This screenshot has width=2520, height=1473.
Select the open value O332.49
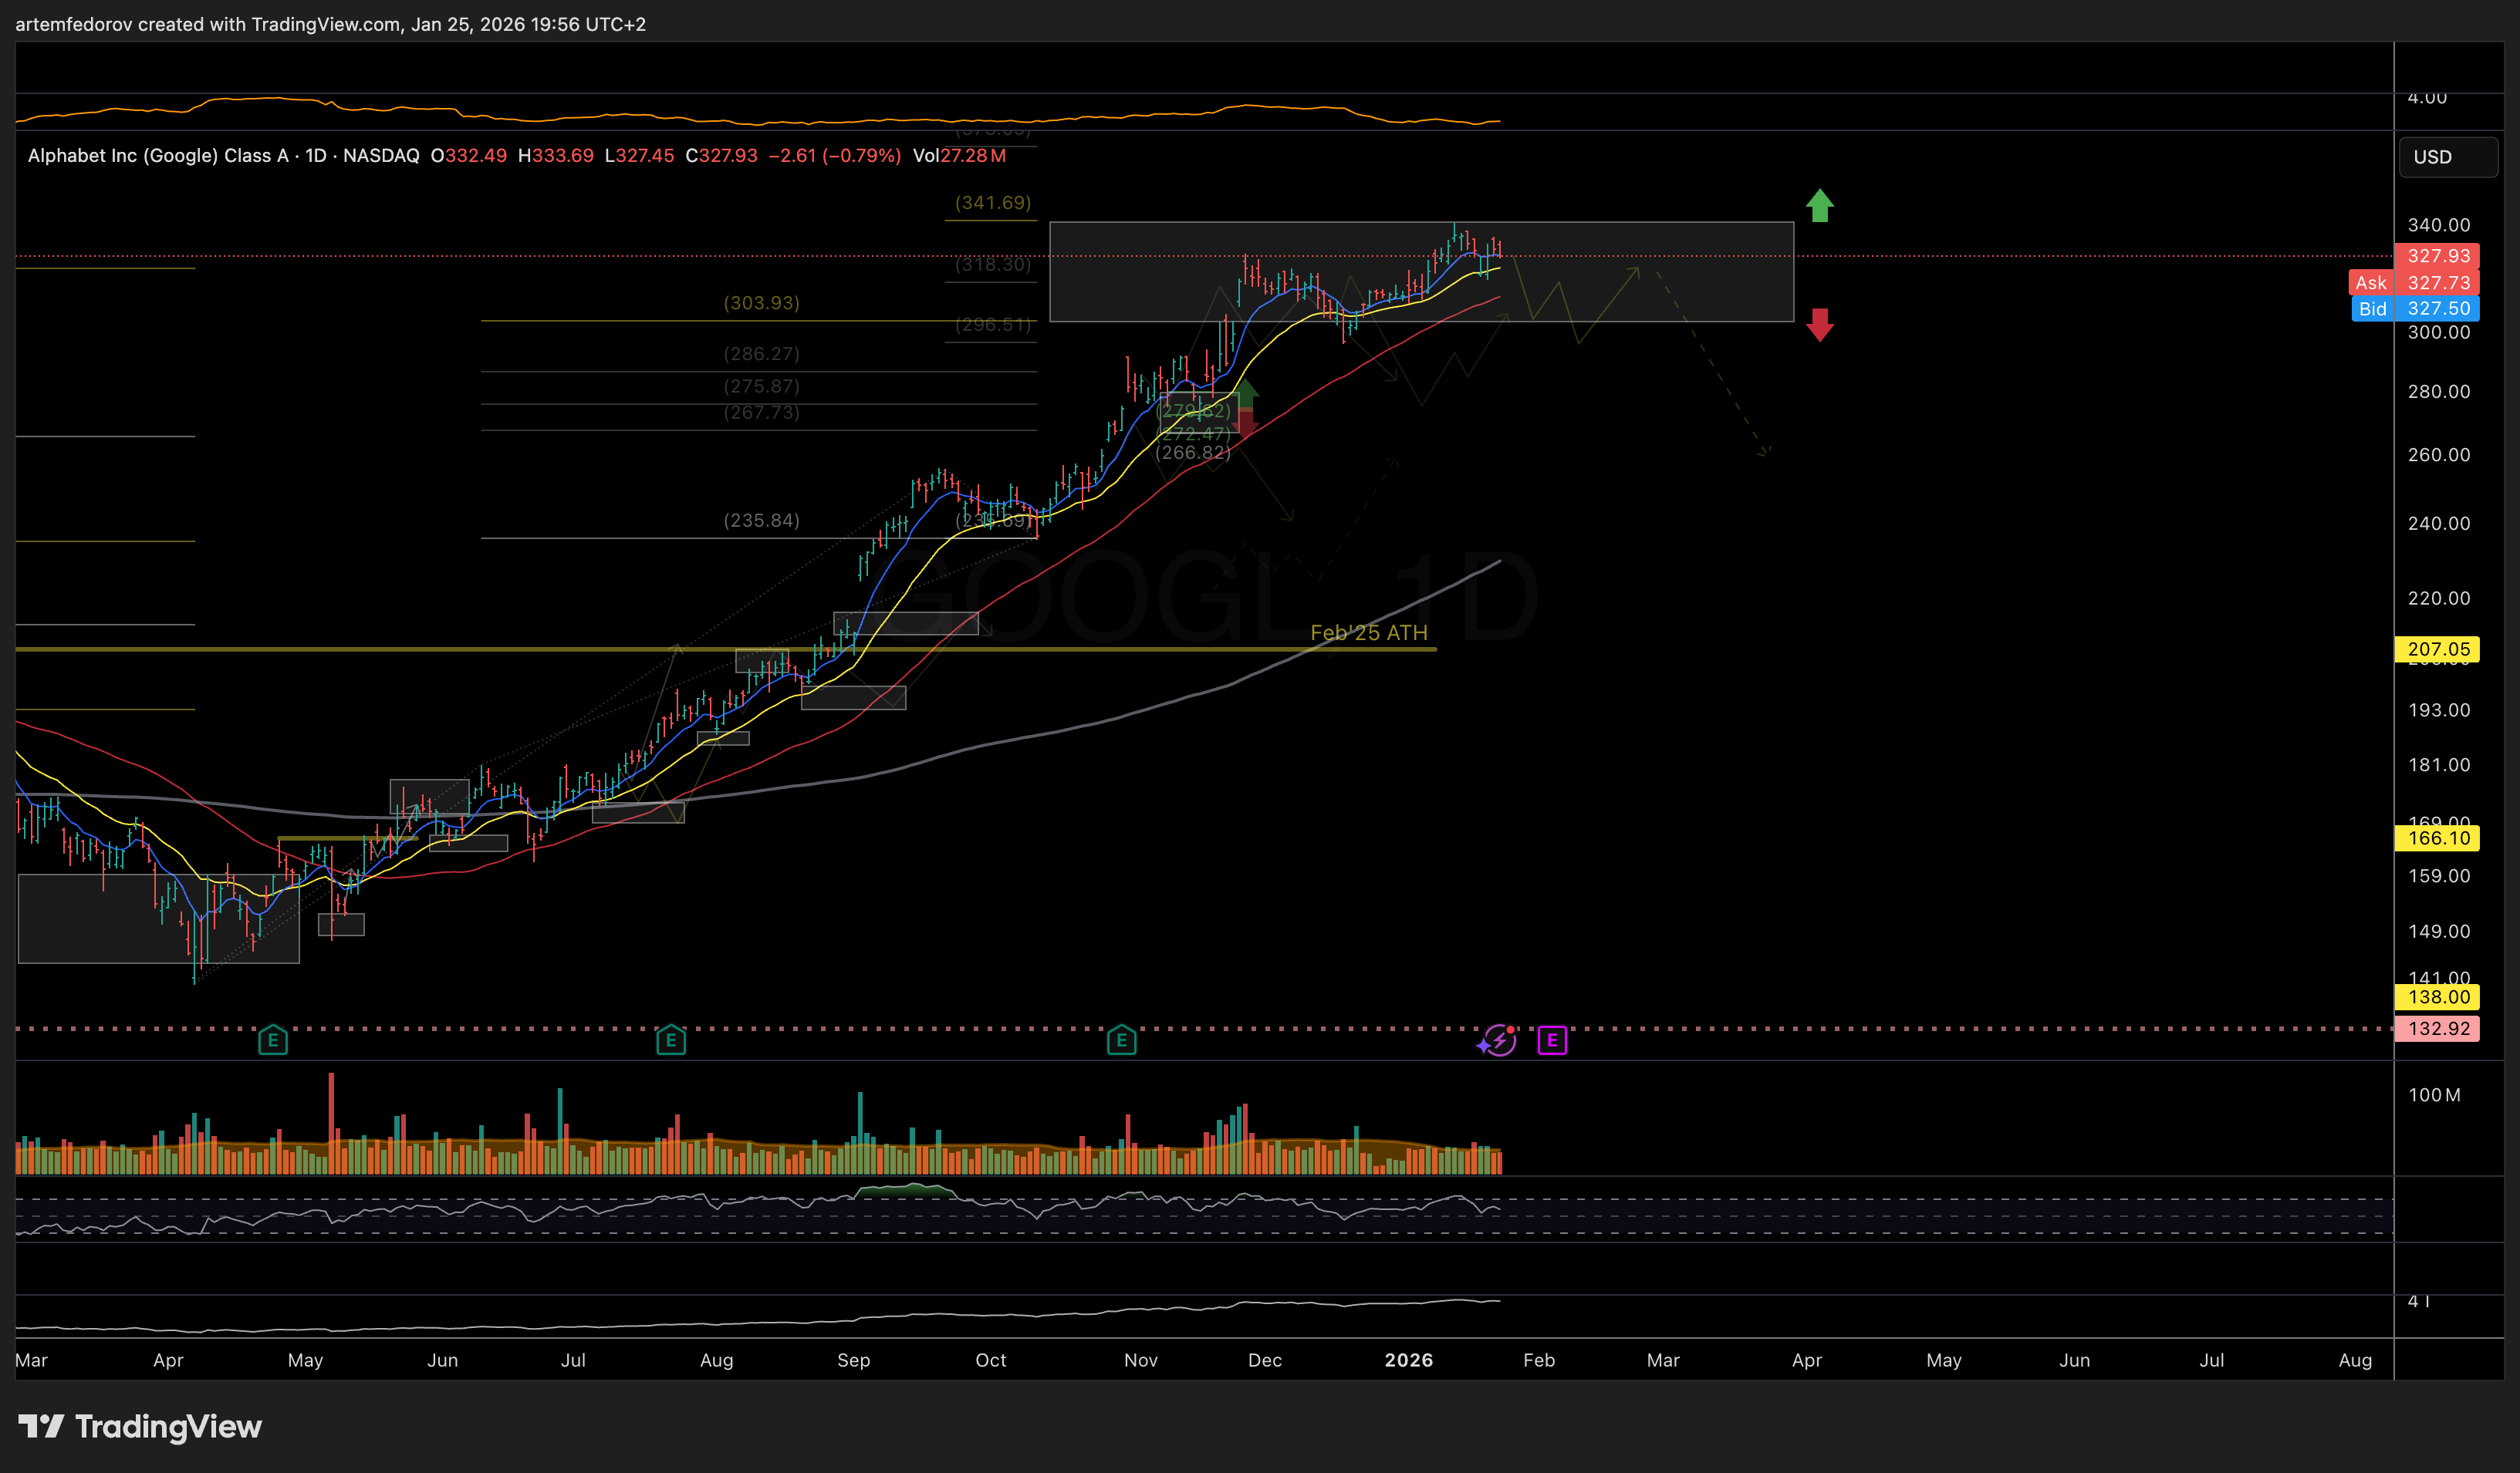(x=468, y=156)
